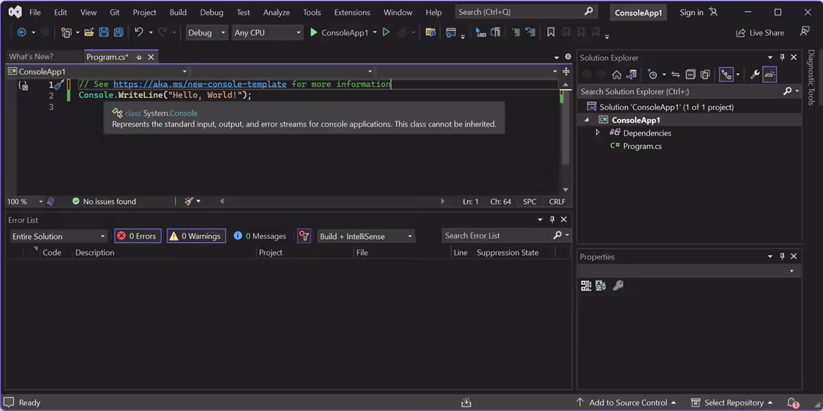
Task: Expand the Dependencies node
Action: pos(597,133)
